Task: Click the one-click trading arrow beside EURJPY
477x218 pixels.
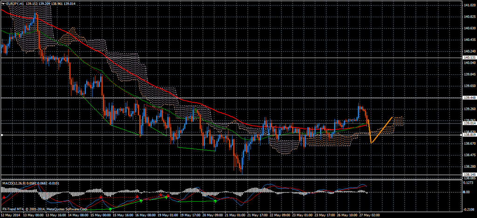Action: (3, 3)
